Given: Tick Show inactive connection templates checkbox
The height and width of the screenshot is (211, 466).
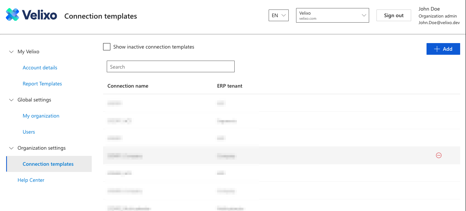Looking at the screenshot, I should 107,47.
